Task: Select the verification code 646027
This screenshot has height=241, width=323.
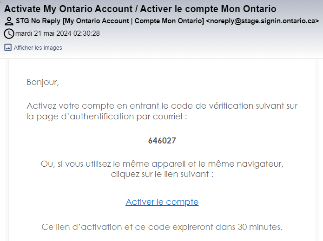Action: point(162,141)
